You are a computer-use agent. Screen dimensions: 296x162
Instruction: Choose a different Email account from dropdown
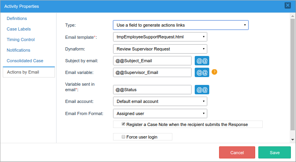(160, 101)
